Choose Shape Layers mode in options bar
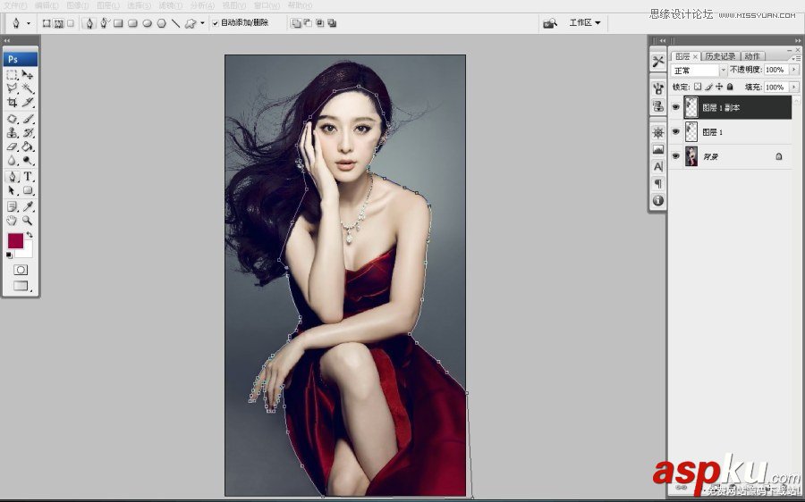The width and height of the screenshot is (805, 502). tap(47, 23)
